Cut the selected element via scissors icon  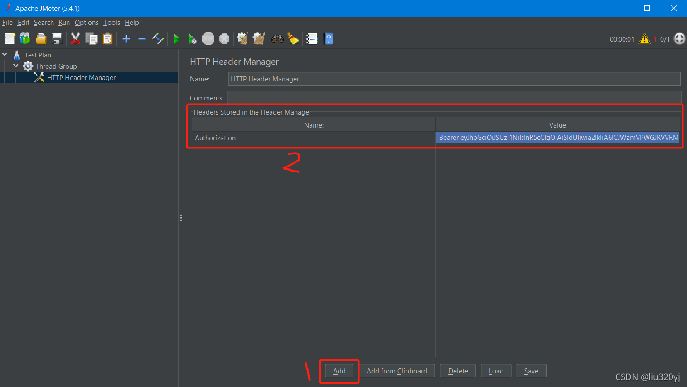[x=76, y=39]
